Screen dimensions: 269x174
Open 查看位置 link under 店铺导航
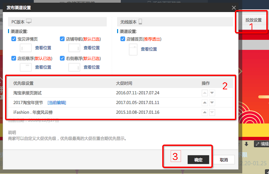(92, 48)
